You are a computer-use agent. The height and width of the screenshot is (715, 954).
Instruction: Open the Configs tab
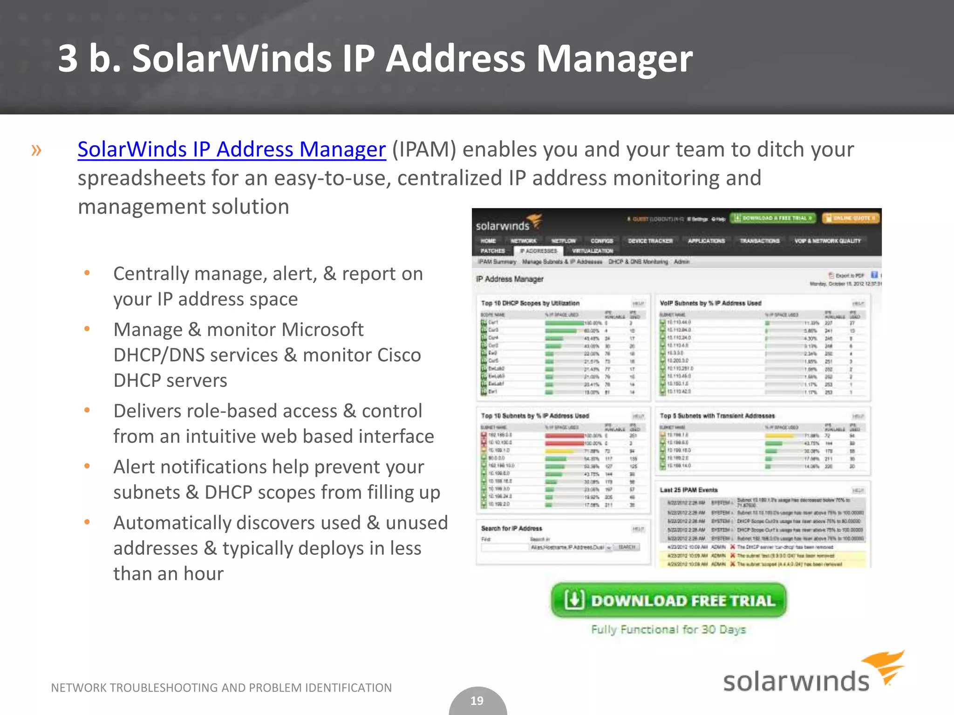[602, 241]
